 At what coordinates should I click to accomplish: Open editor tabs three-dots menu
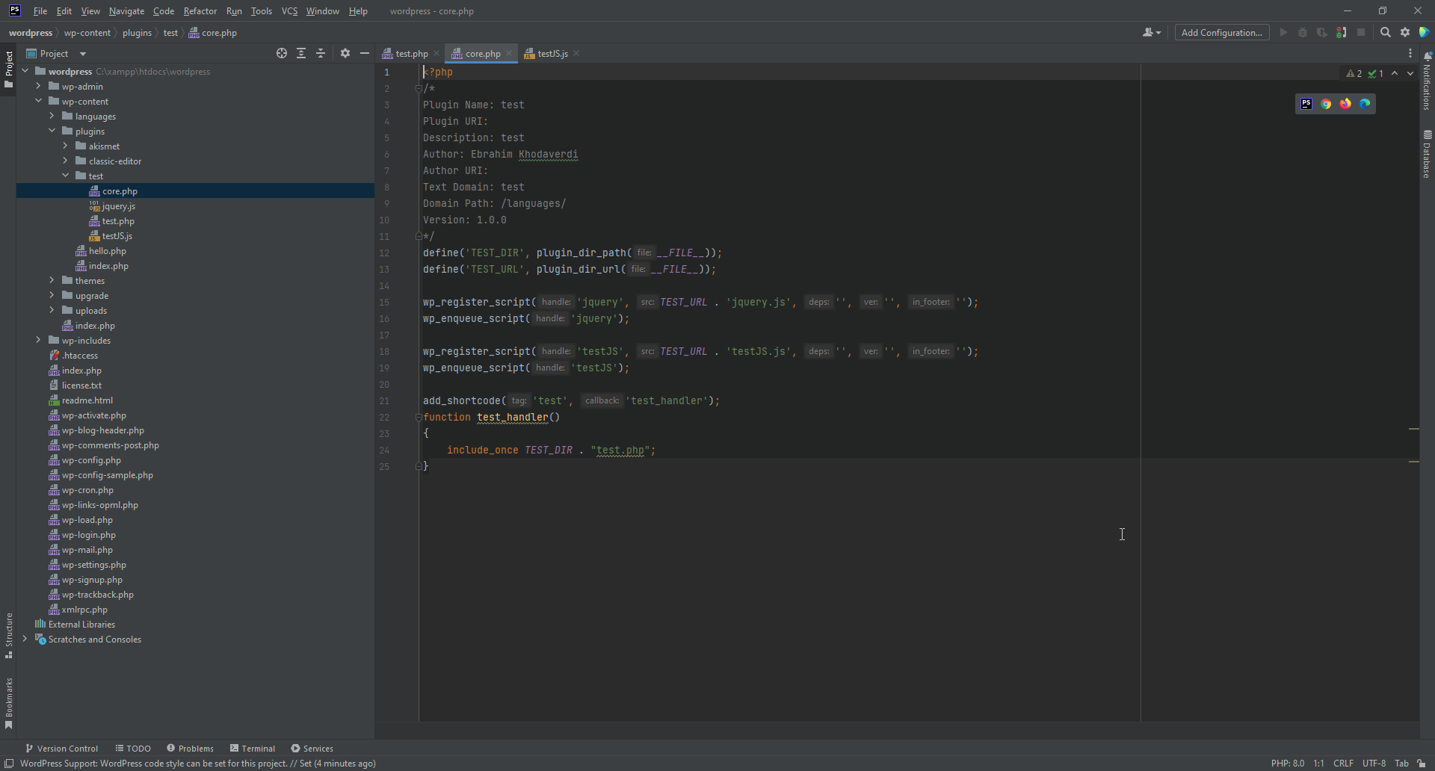pos(1410,53)
